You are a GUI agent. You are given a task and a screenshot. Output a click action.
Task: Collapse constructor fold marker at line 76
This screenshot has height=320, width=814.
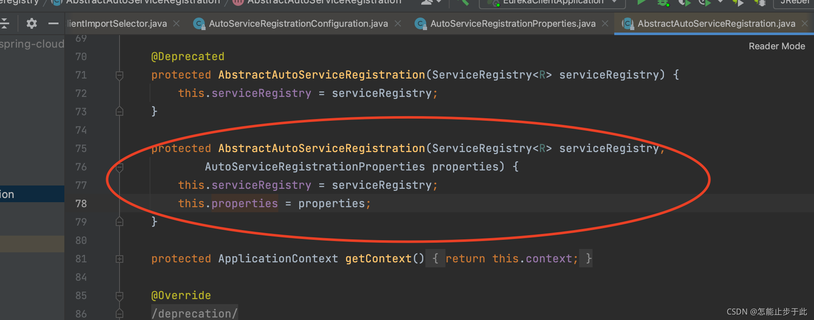pos(120,168)
